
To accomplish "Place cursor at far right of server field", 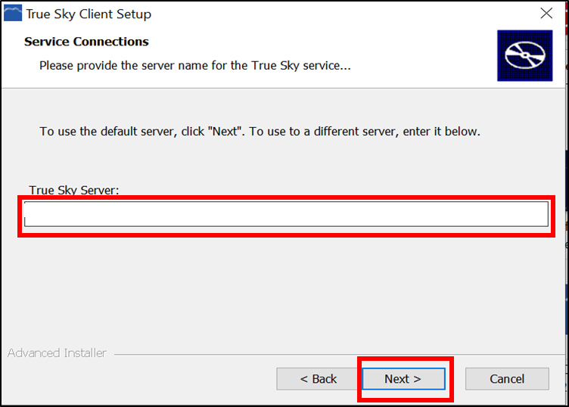I will coord(543,214).
